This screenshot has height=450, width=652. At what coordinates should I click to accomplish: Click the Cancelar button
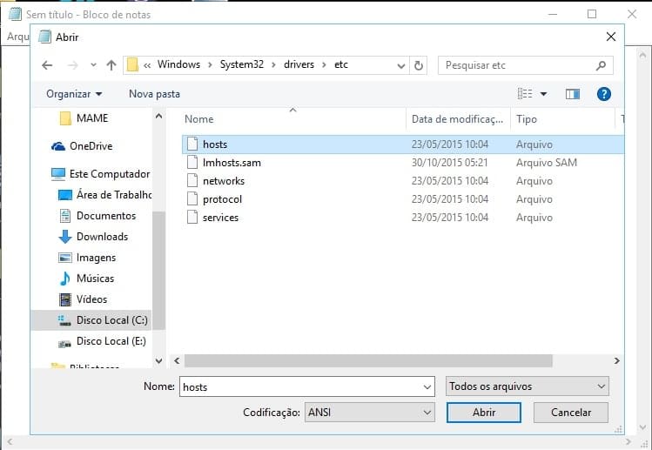tap(570, 413)
